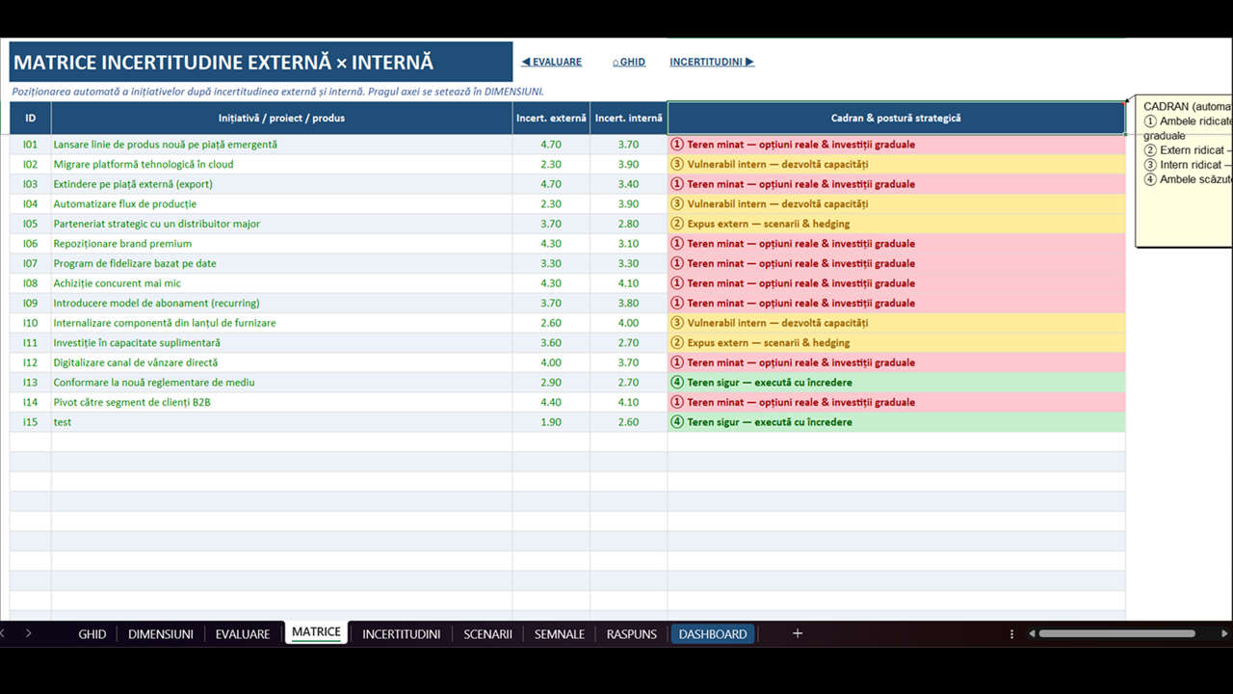Click external uncertainty 4.70 in row I01
This screenshot has width=1233, height=694.
coord(551,145)
